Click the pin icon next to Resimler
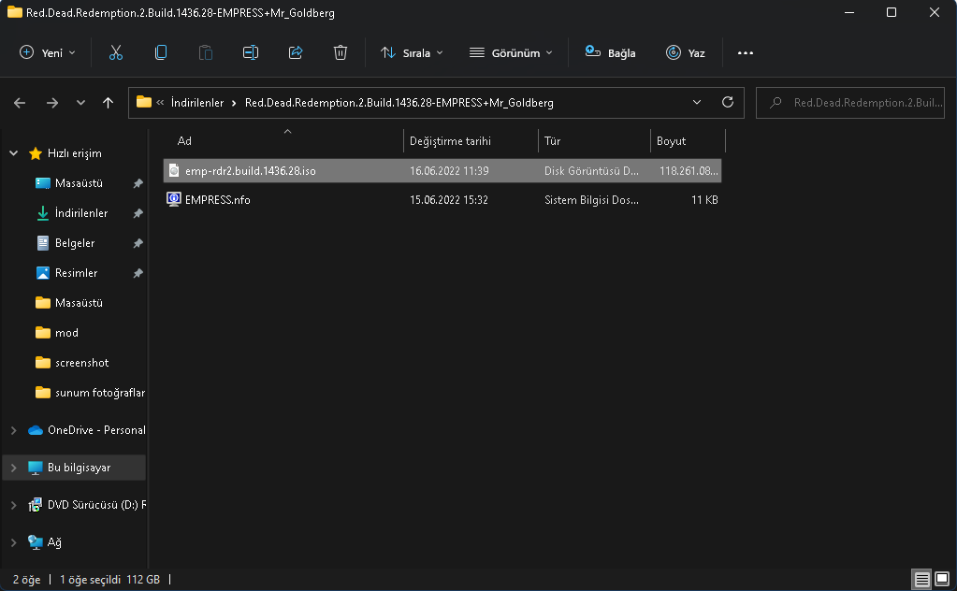Image resolution: width=957 pixels, height=591 pixels. [x=138, y=273]
